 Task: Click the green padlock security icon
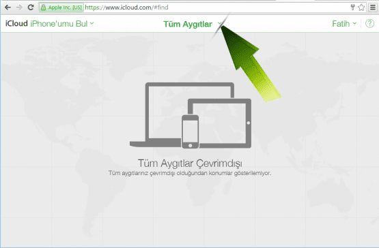(x=43, y=7)
